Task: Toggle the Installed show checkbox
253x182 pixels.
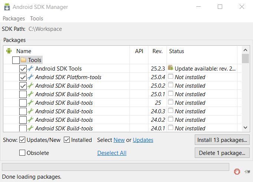Action: click(67, 140)
